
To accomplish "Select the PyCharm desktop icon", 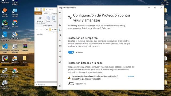I will (x=5, y=24).
